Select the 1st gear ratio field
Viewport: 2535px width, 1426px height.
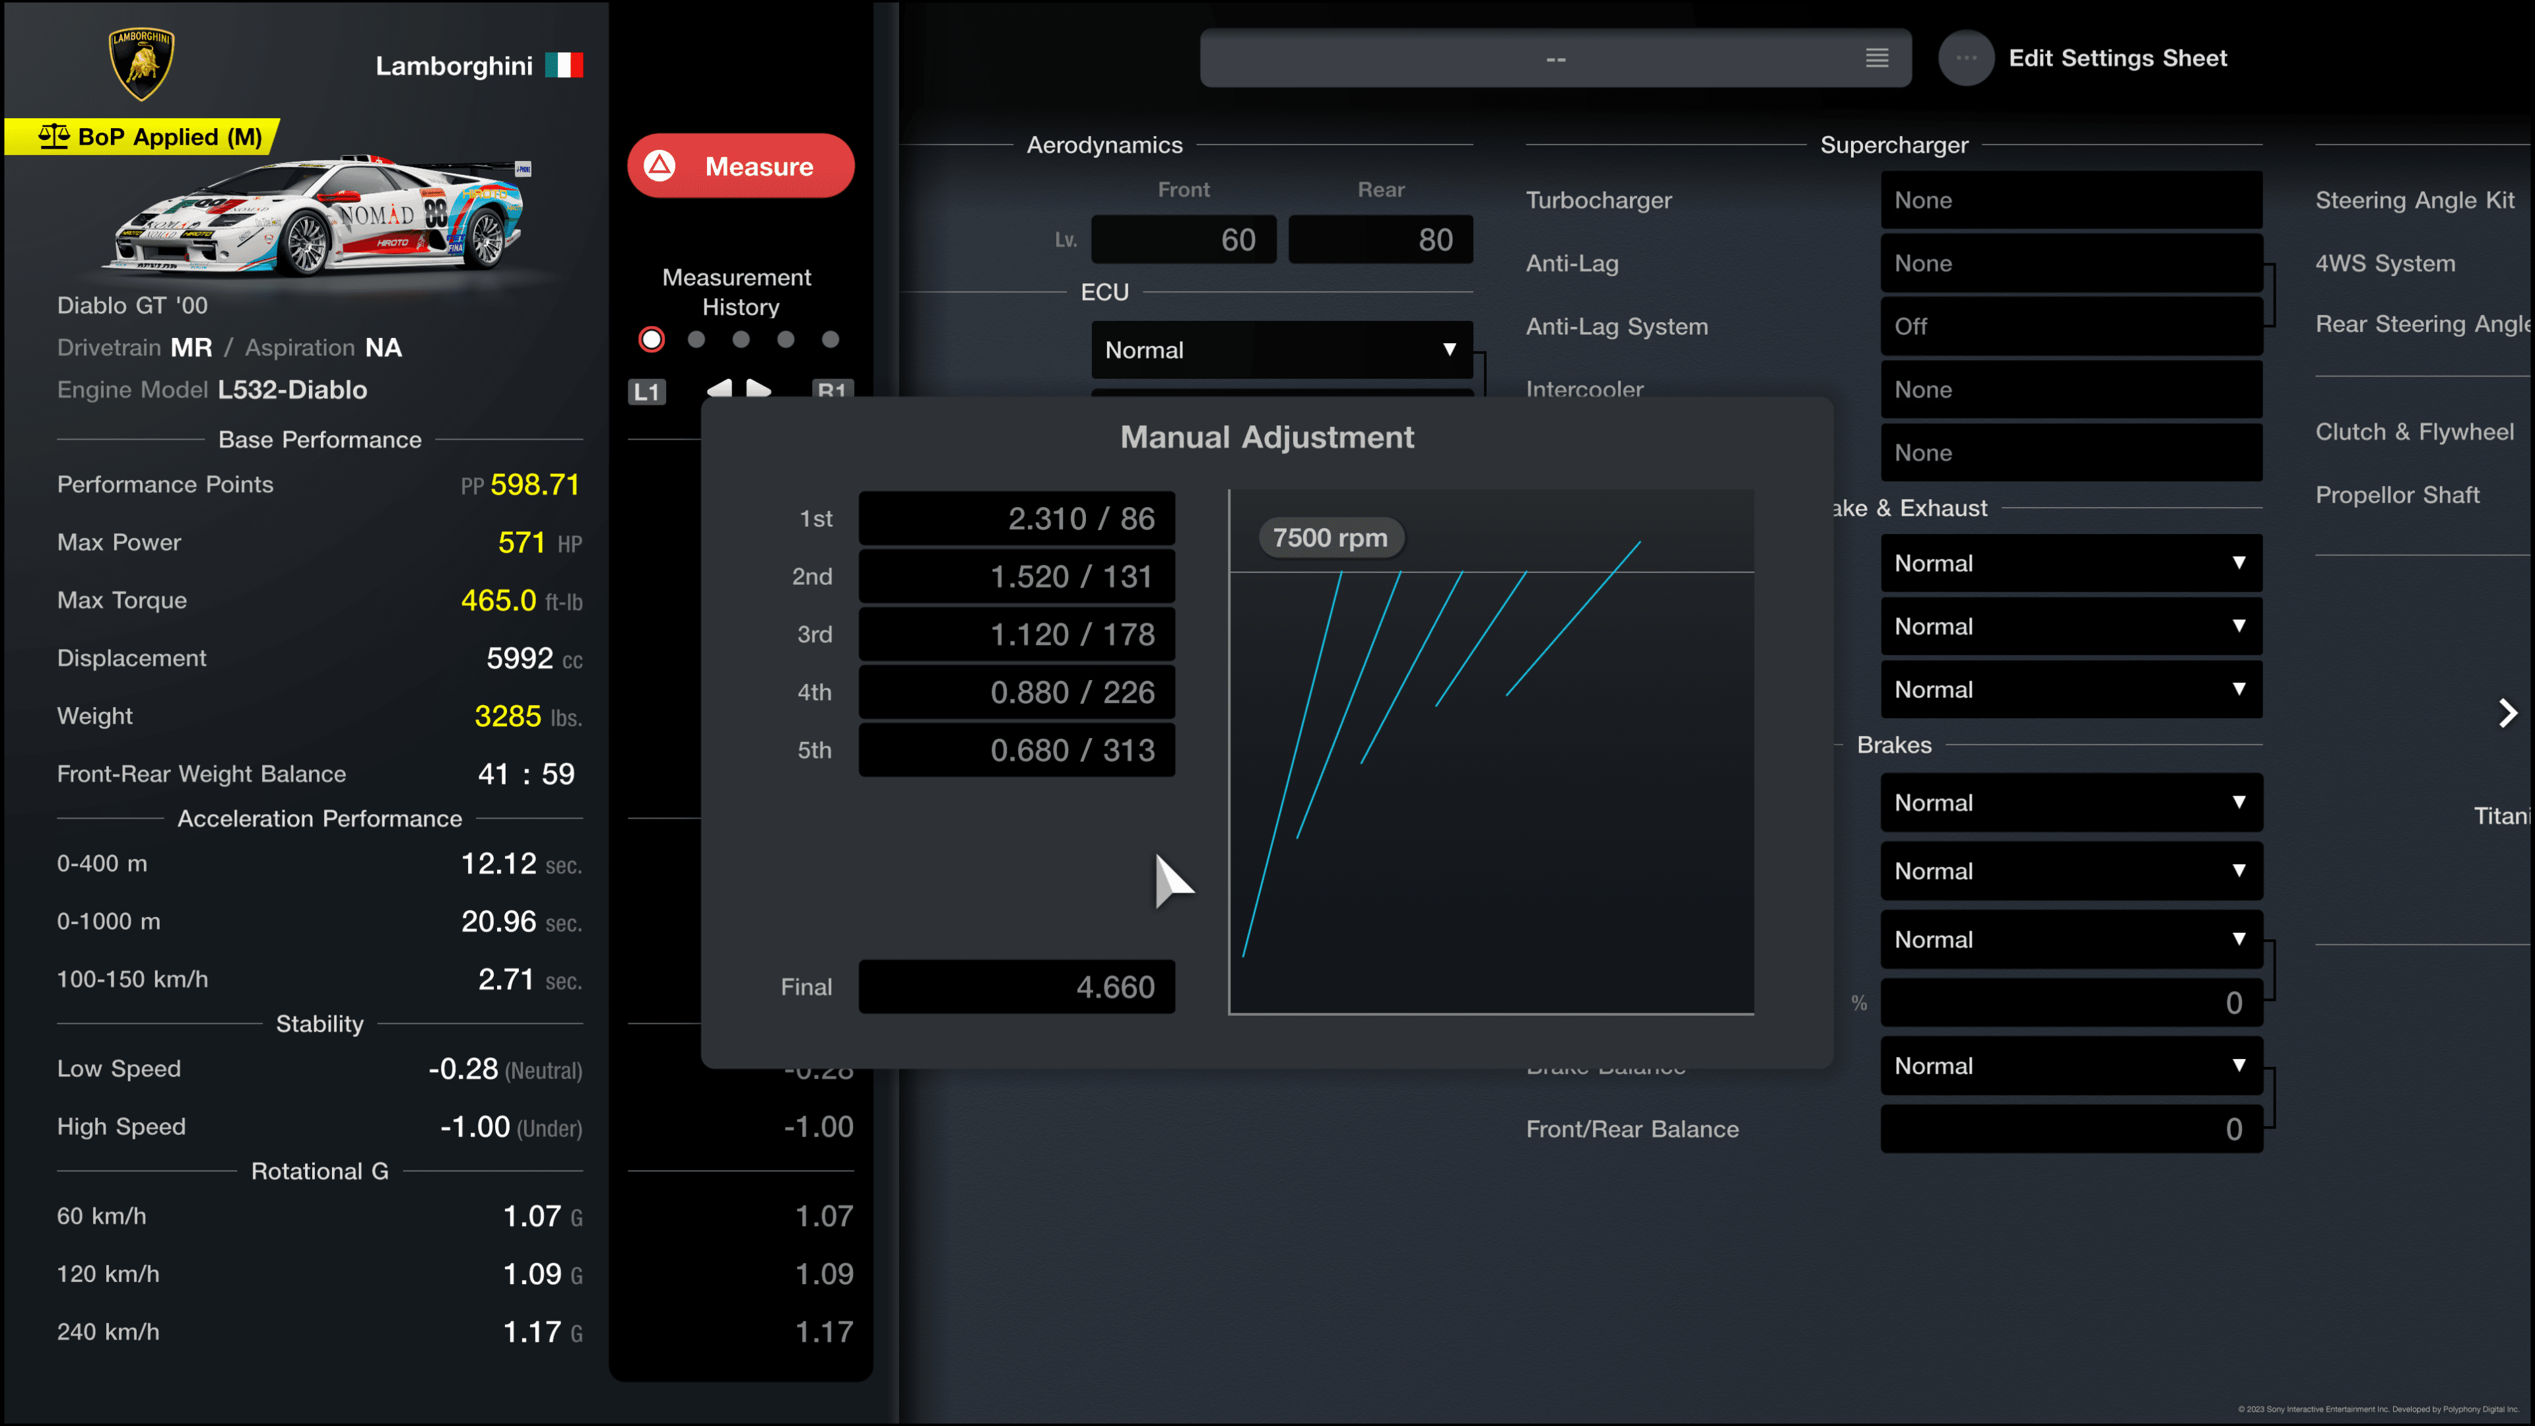[1017, 519]
